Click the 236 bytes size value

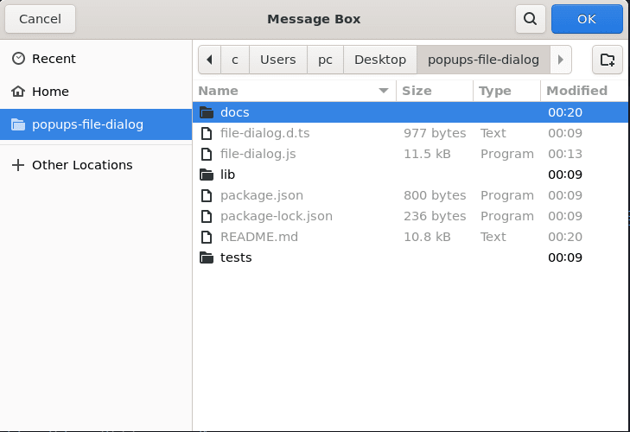click(x=435, y=216)
